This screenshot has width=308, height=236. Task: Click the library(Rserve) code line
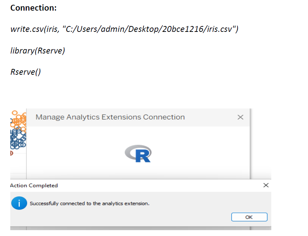coord(38,51)
